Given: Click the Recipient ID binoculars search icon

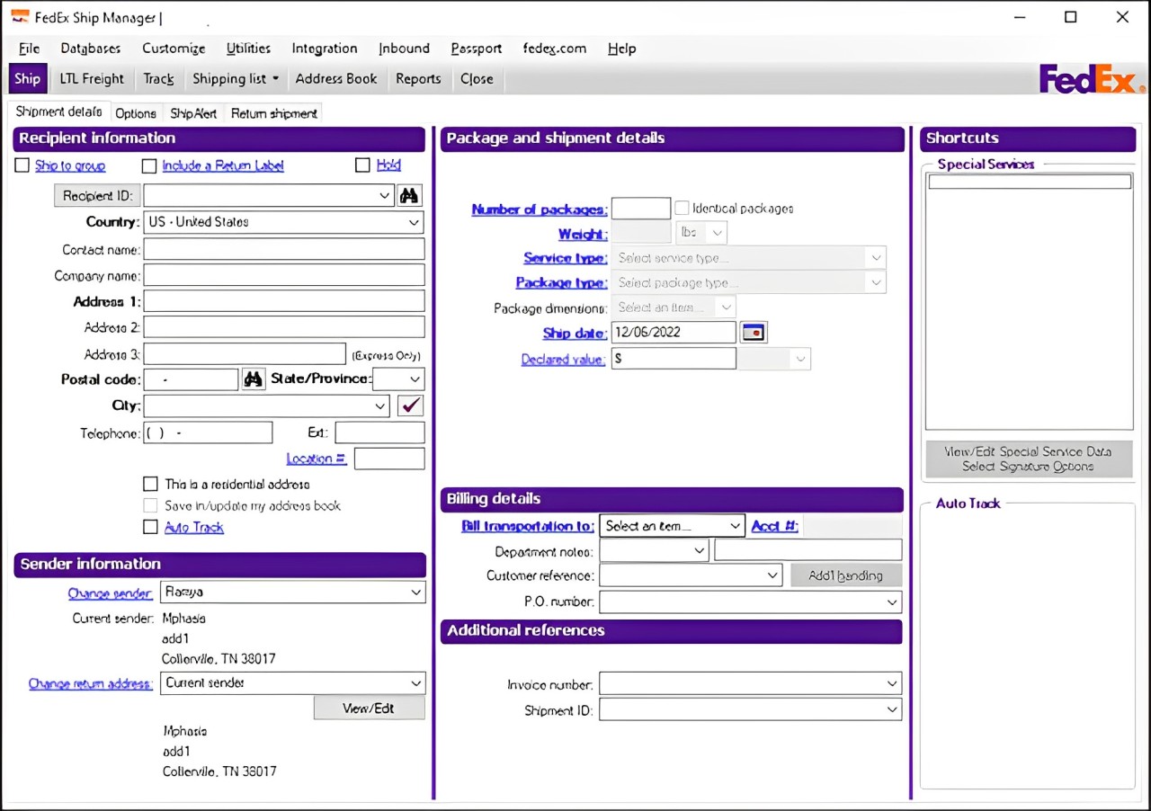Looking at the screenshot, I should tap(410, 195).
